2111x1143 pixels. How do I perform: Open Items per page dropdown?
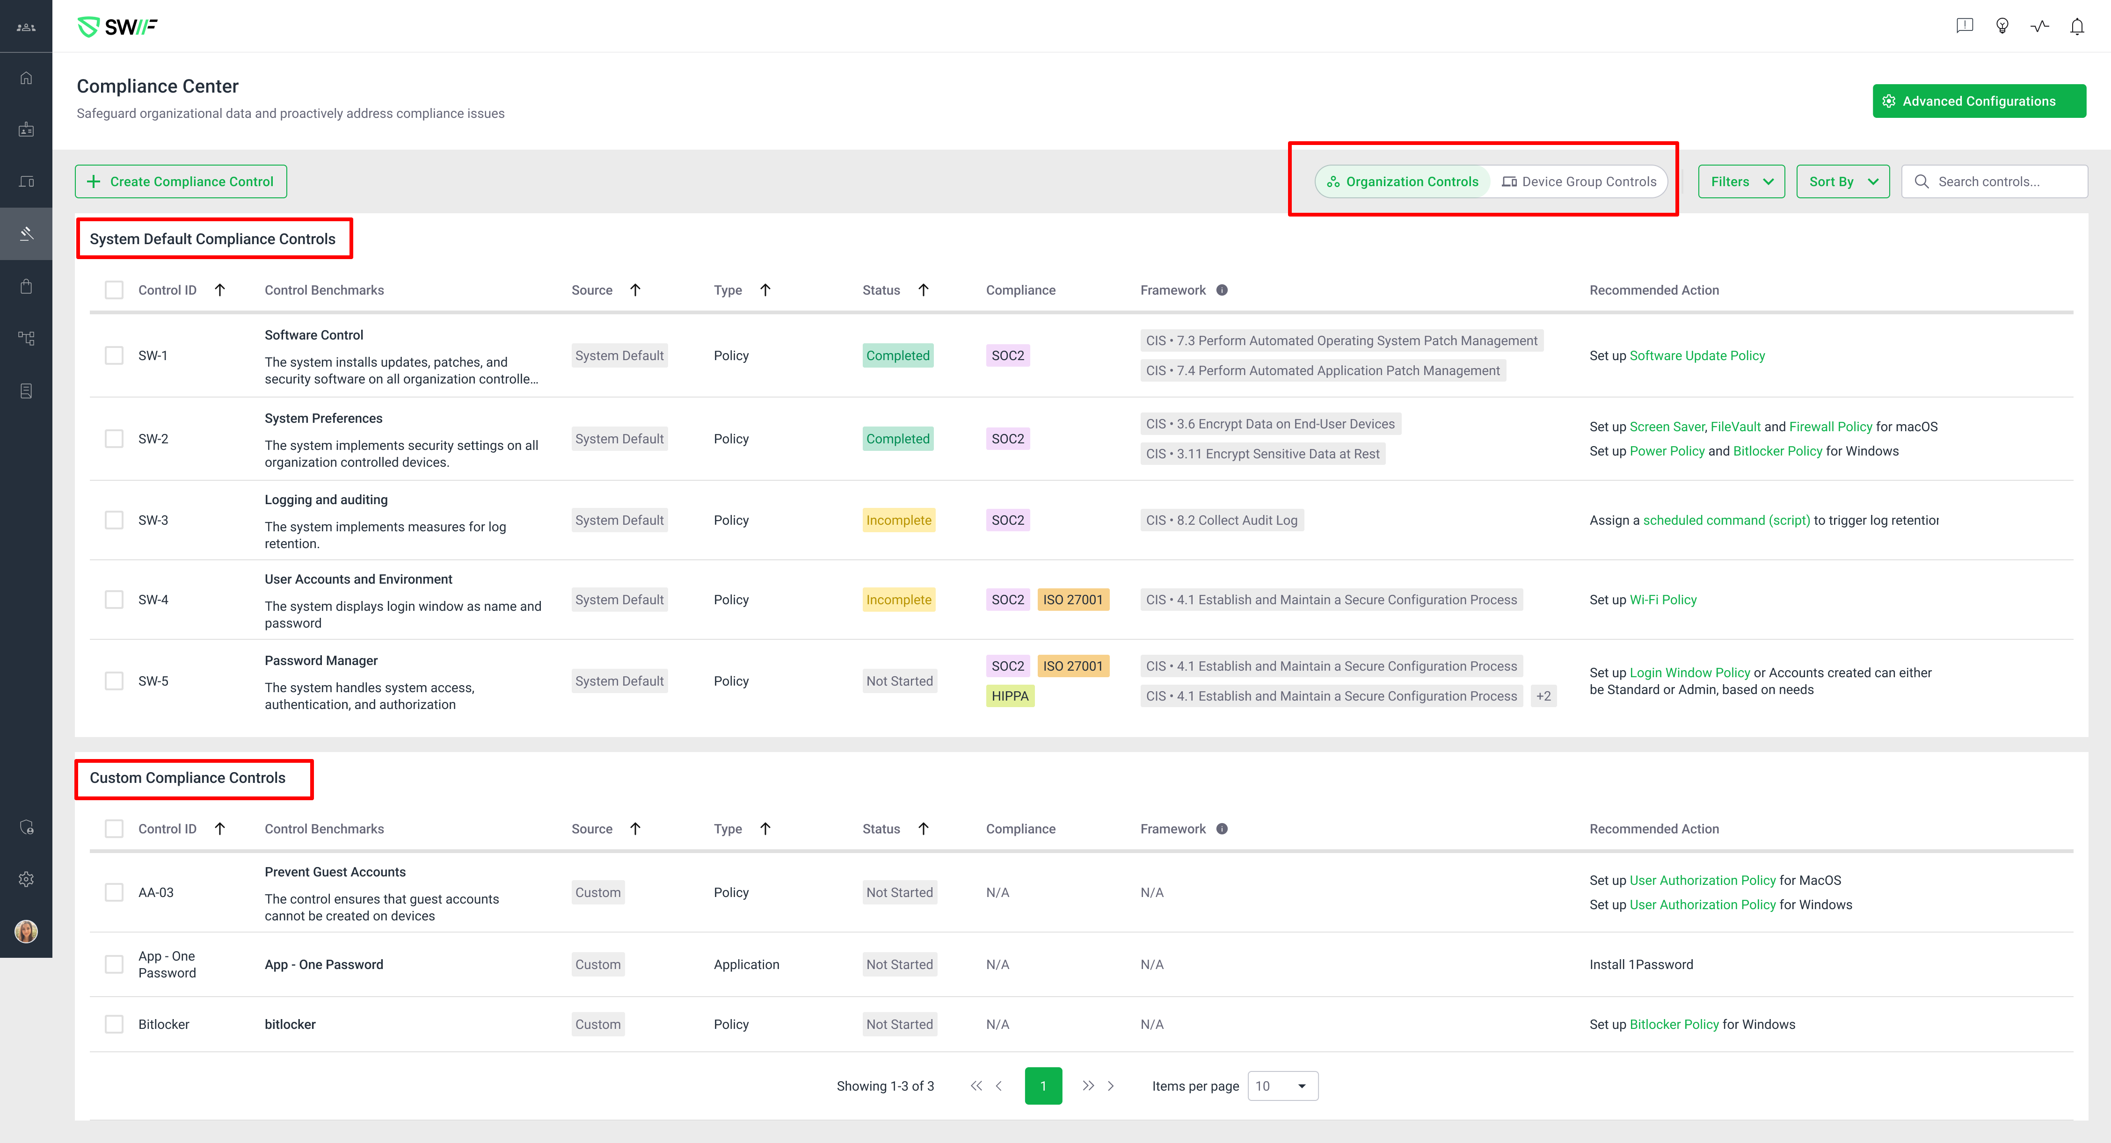pyautogui.click(x=1282, y=1085)
